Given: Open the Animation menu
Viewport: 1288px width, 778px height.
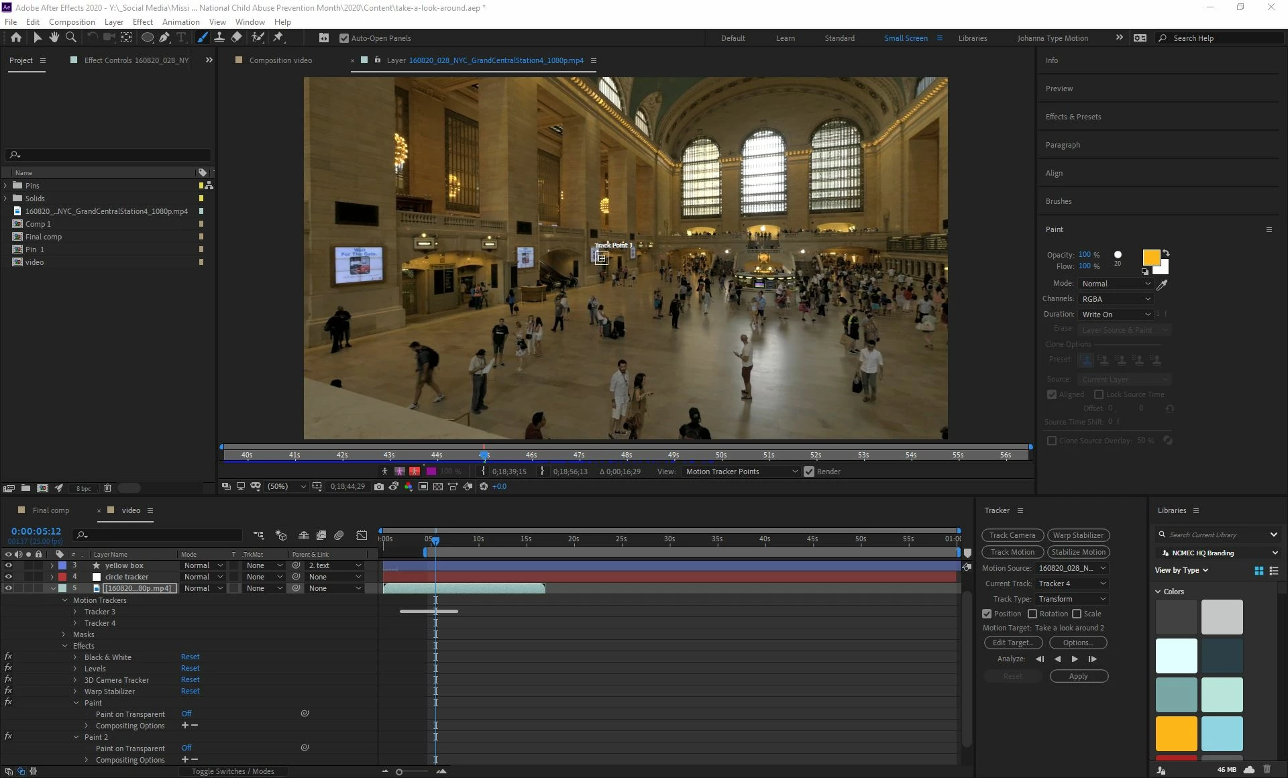Looking at the screenshot, I should 180,22.
